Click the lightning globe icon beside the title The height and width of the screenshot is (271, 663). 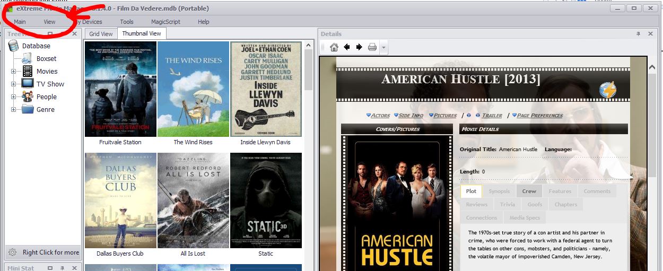(608, 91)
